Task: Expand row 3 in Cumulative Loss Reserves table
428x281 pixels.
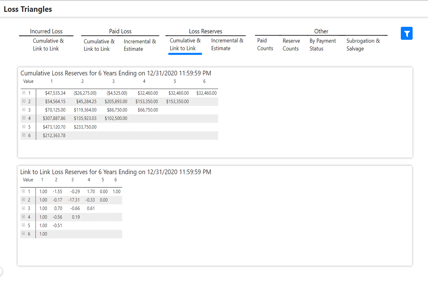Action: pos(24,109)
